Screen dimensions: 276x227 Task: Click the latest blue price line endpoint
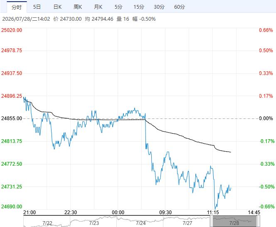pos(231,188)
